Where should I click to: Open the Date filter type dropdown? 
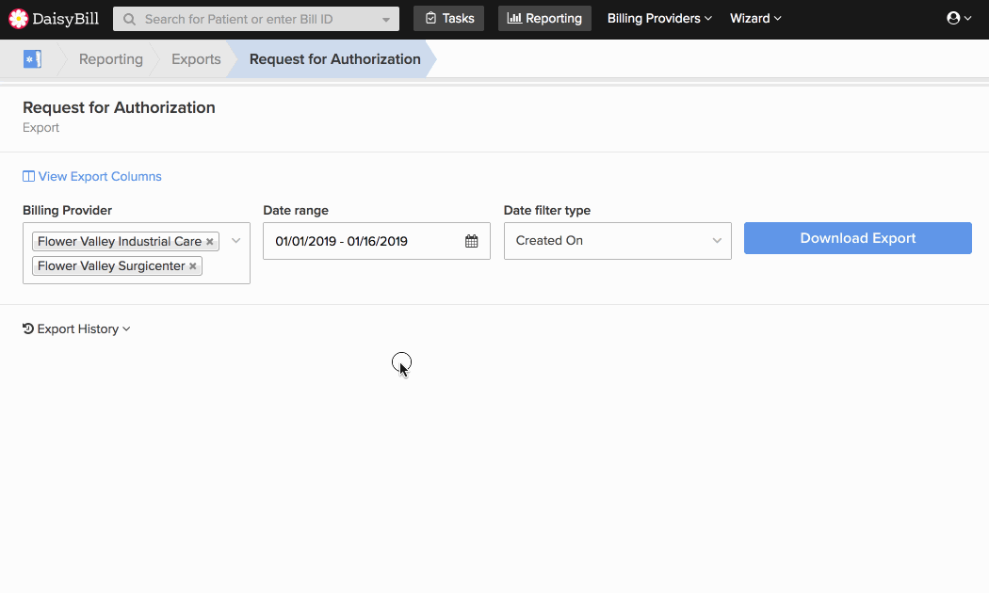pos(618,241)
